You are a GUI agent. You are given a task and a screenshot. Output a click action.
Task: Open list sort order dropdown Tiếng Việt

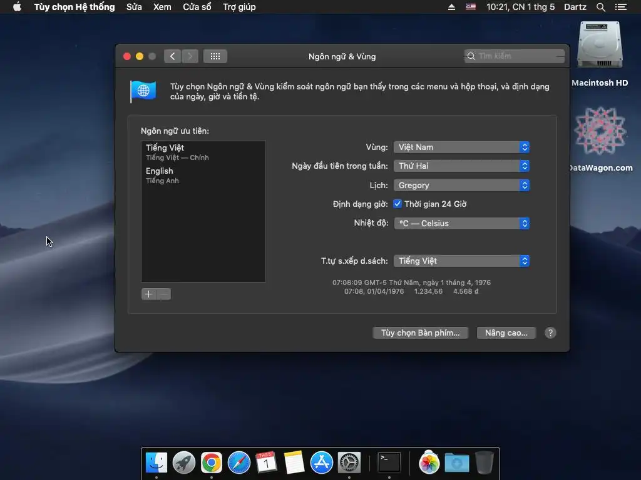tap(461, 261)
